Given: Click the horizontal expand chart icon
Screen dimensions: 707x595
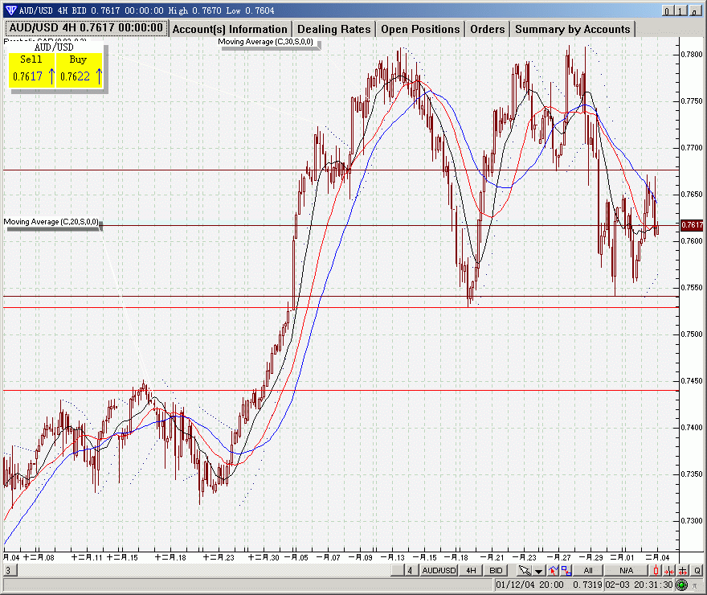Looking at the screenshot, I should [683, 571].
